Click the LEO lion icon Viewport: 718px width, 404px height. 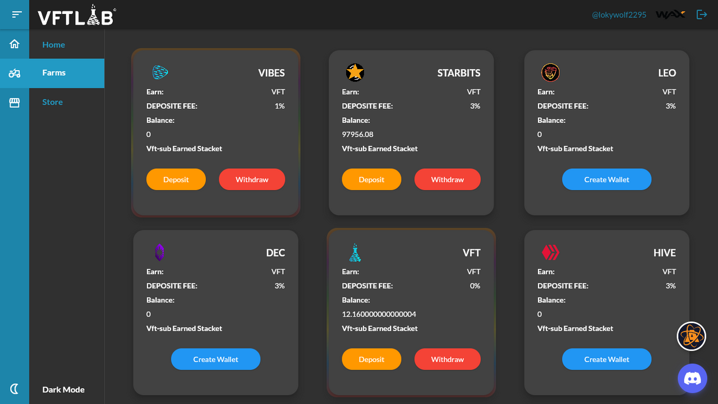pyautogui.click(x=551, y=72)
